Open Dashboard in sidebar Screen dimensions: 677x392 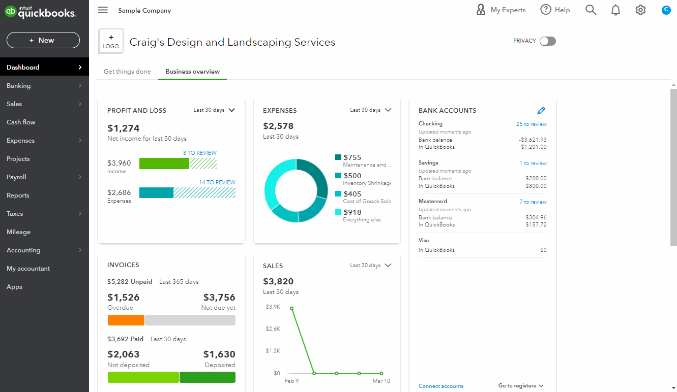tap(44, 67)
